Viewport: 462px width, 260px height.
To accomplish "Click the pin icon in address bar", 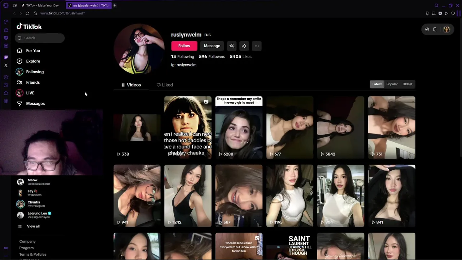I will coord(427,13).
